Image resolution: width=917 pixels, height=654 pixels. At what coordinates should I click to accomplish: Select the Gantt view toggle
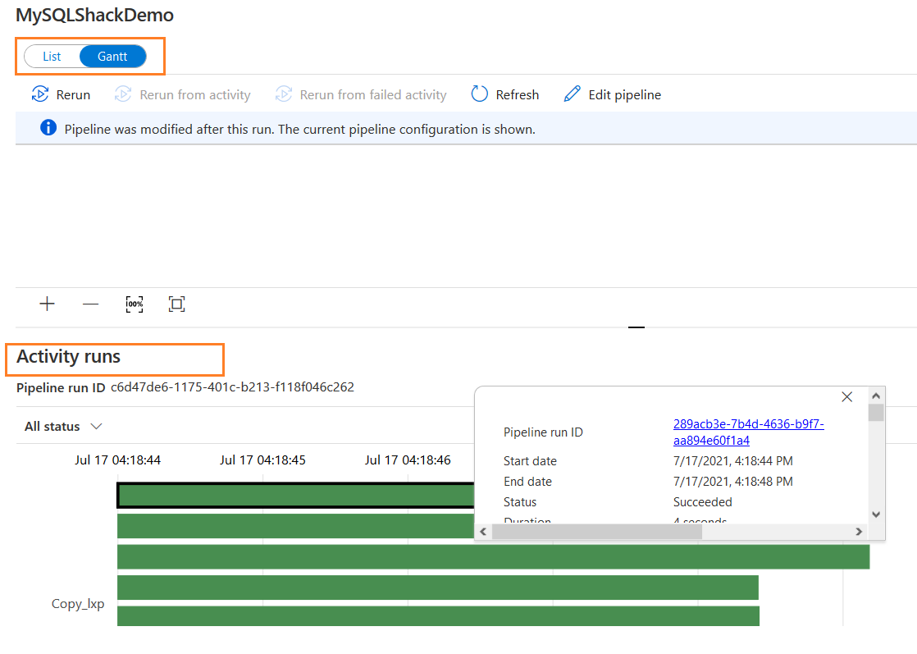click(x=112, y=57)
